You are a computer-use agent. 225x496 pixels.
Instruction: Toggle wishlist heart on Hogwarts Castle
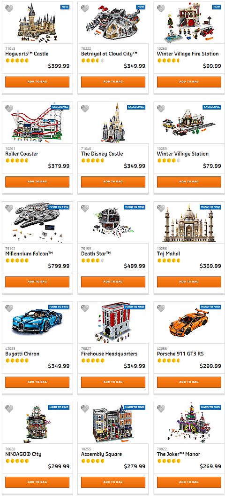[9, 8]
